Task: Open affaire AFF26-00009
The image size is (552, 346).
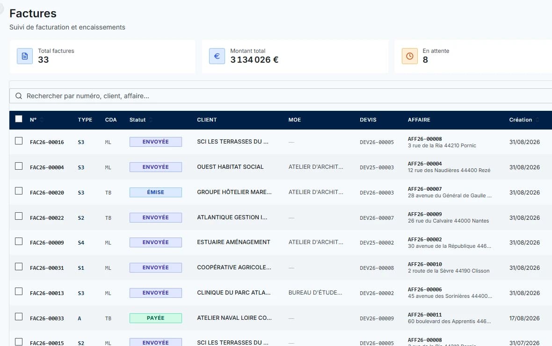Action: 425,214
